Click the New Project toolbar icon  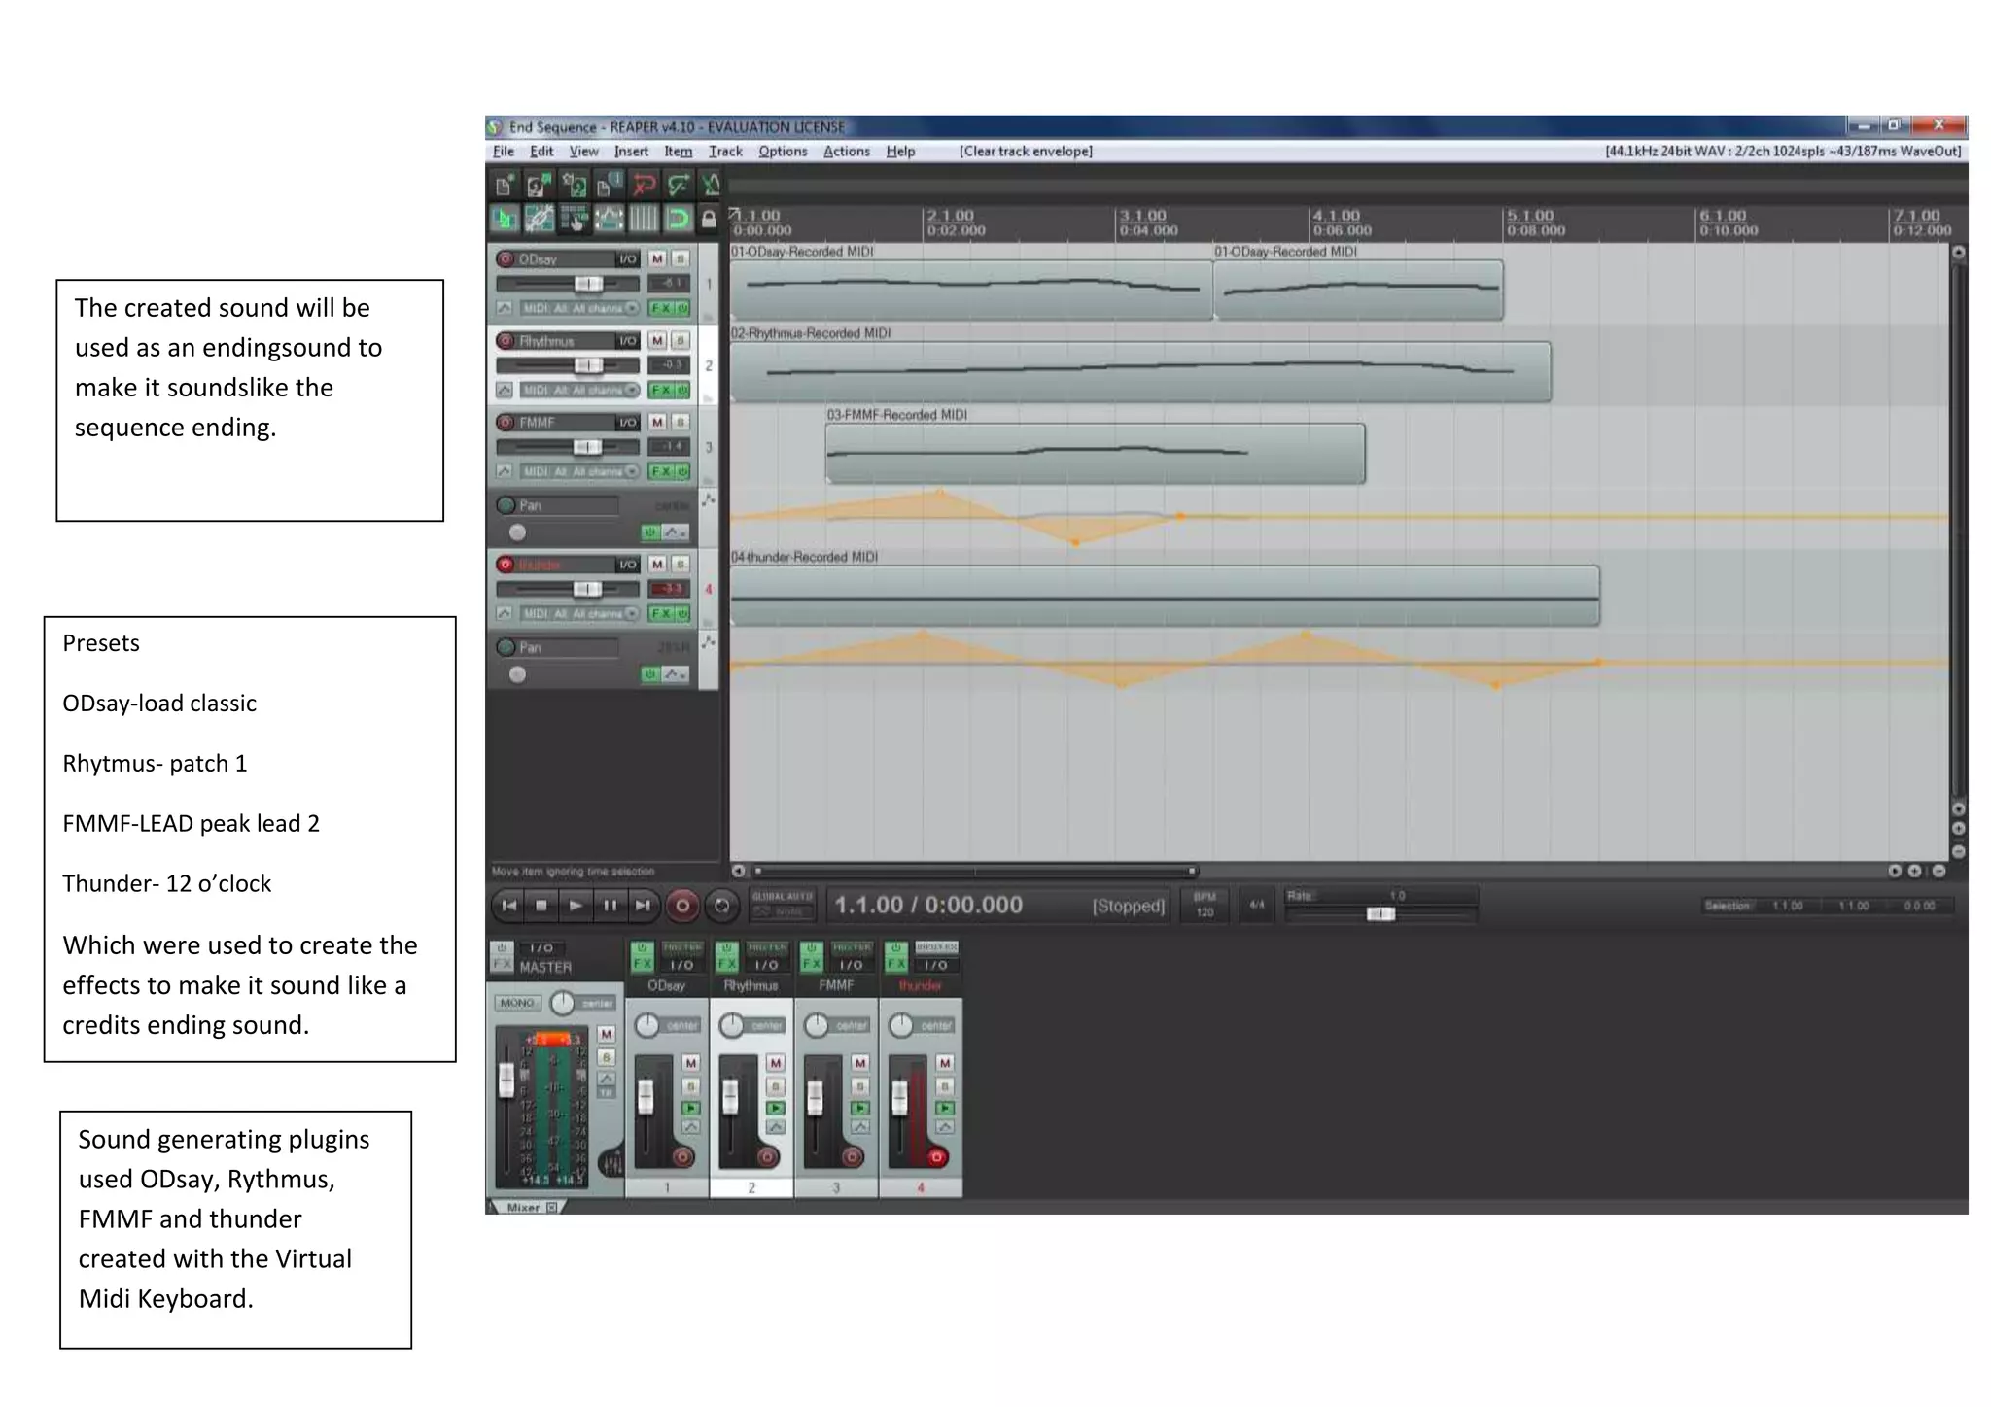(504, 185)
